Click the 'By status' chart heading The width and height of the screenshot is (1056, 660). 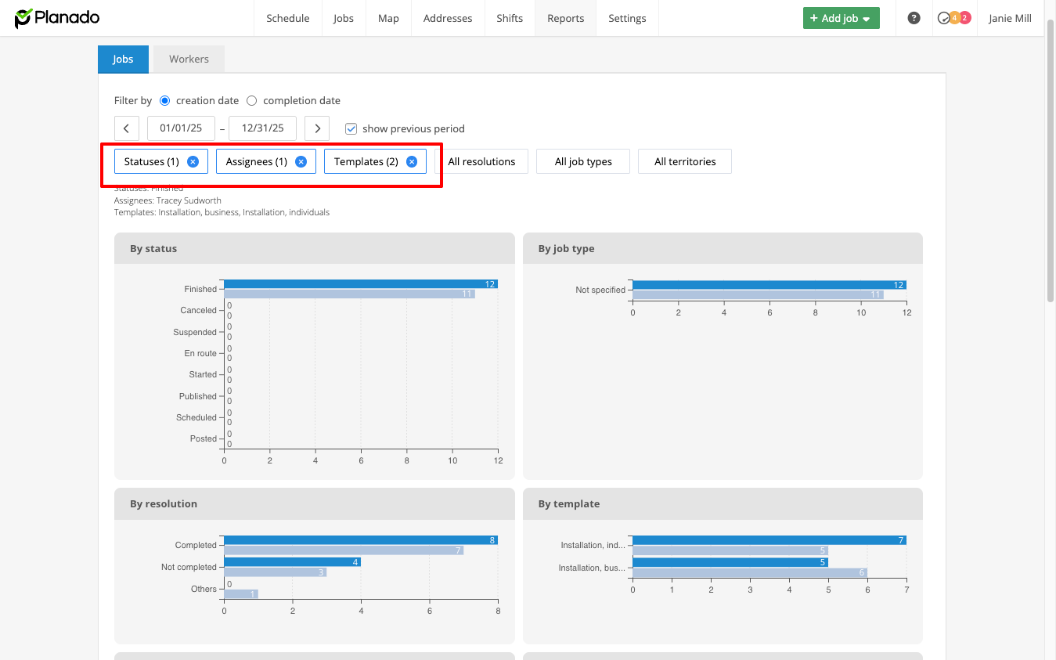153,248
